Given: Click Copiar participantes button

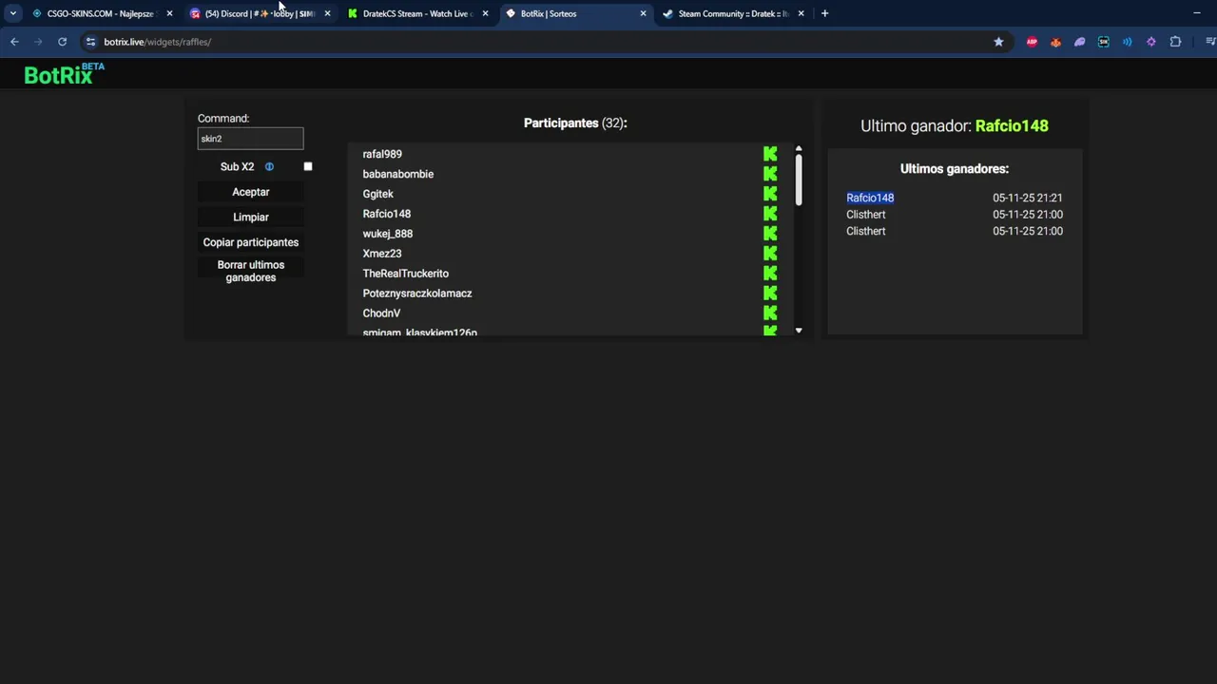Looking at the screenshot, I should click(x=251, y=242).
